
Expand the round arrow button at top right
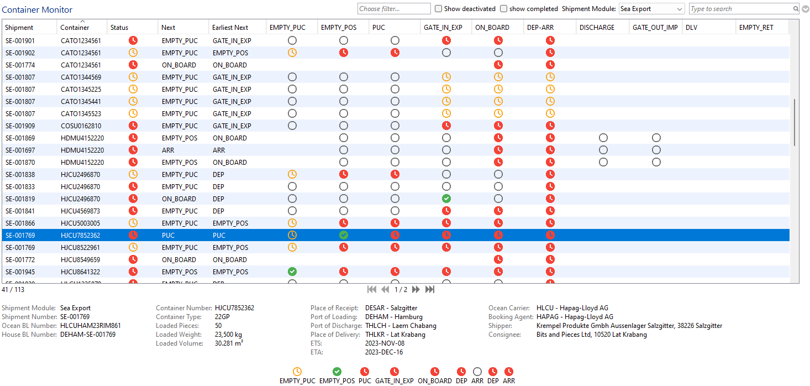806,9
